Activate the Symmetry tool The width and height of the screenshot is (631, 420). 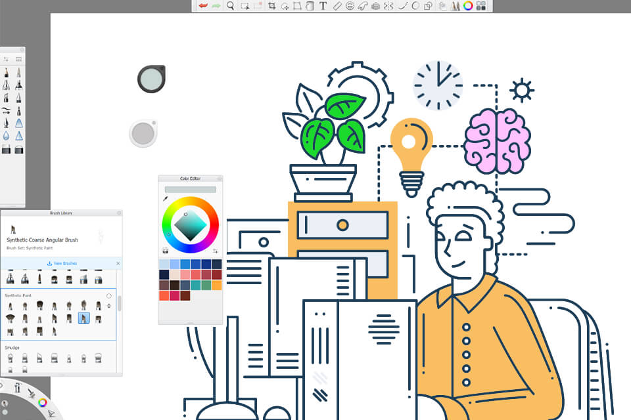click(x=388, y=7)
